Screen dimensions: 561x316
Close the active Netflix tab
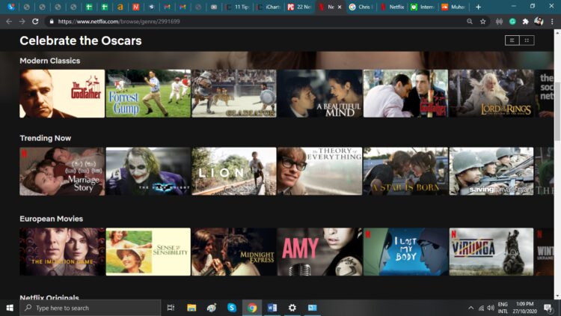(340, 7)
